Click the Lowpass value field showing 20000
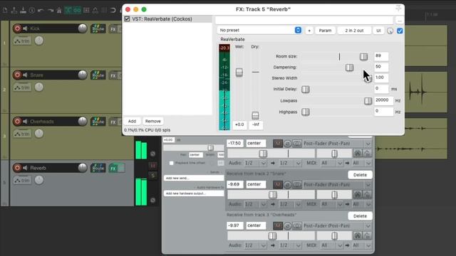The height and width of the screenshot is (256, 456). click(x=383, y=100)
